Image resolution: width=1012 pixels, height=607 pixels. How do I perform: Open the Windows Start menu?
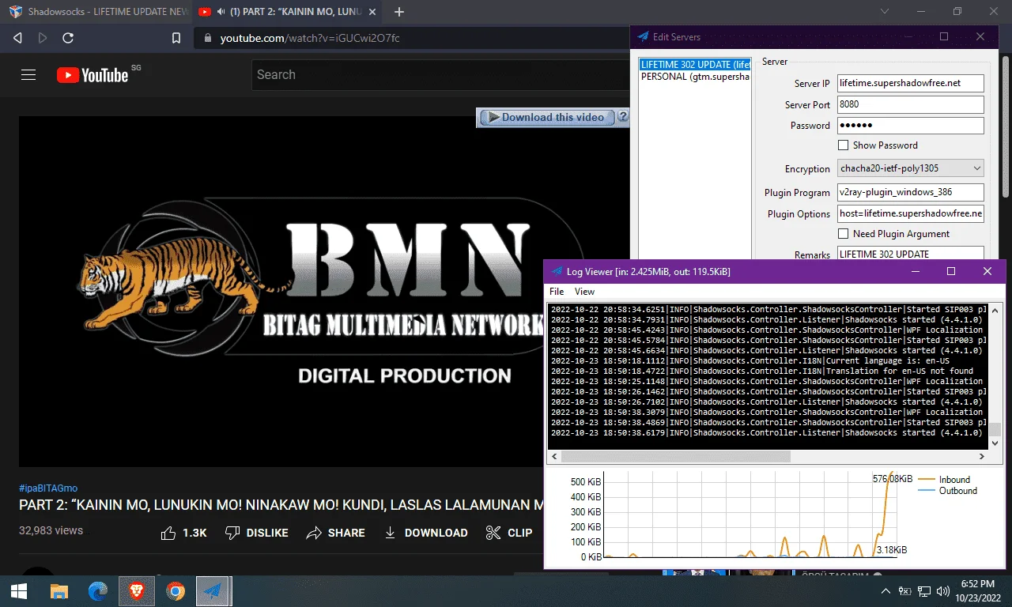tap(19, 590)
